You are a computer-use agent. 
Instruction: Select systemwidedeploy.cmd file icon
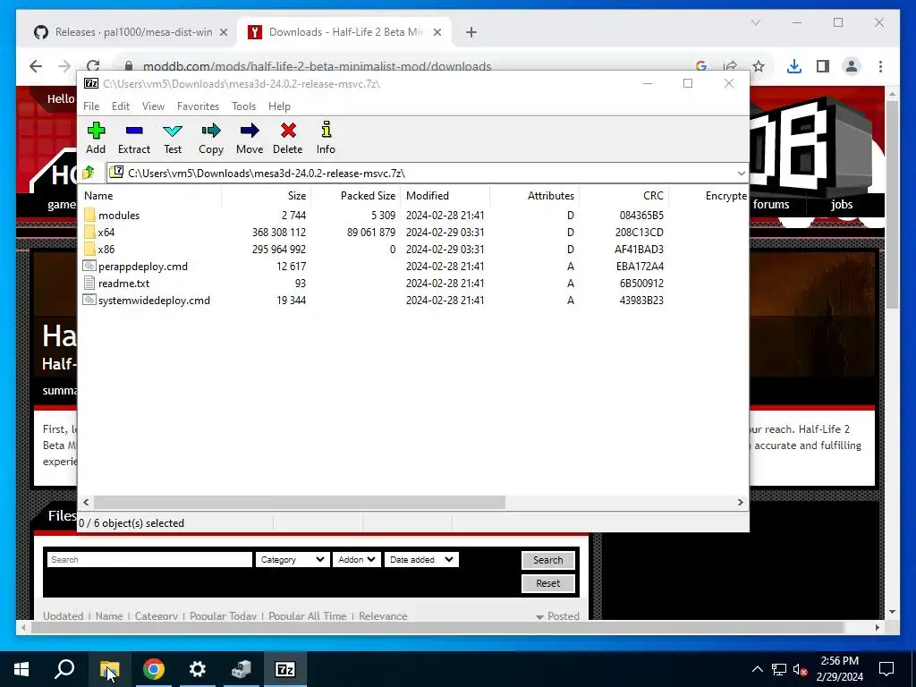(x=89, y=301)
